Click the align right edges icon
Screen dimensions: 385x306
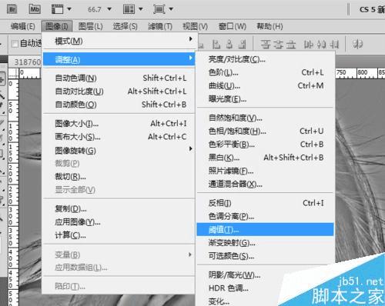(x=242, y=45)
